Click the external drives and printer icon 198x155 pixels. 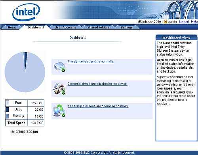pos(59,89)
